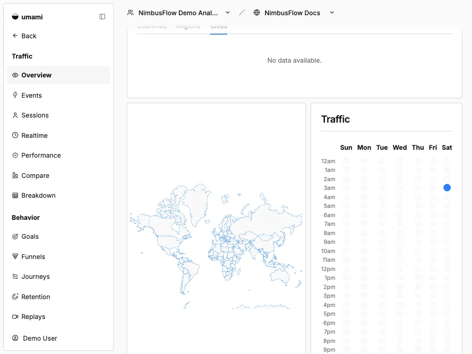This screenshot has height=354, width=472.
Task: Click the Replays camera icon
Action: point(15,316)
